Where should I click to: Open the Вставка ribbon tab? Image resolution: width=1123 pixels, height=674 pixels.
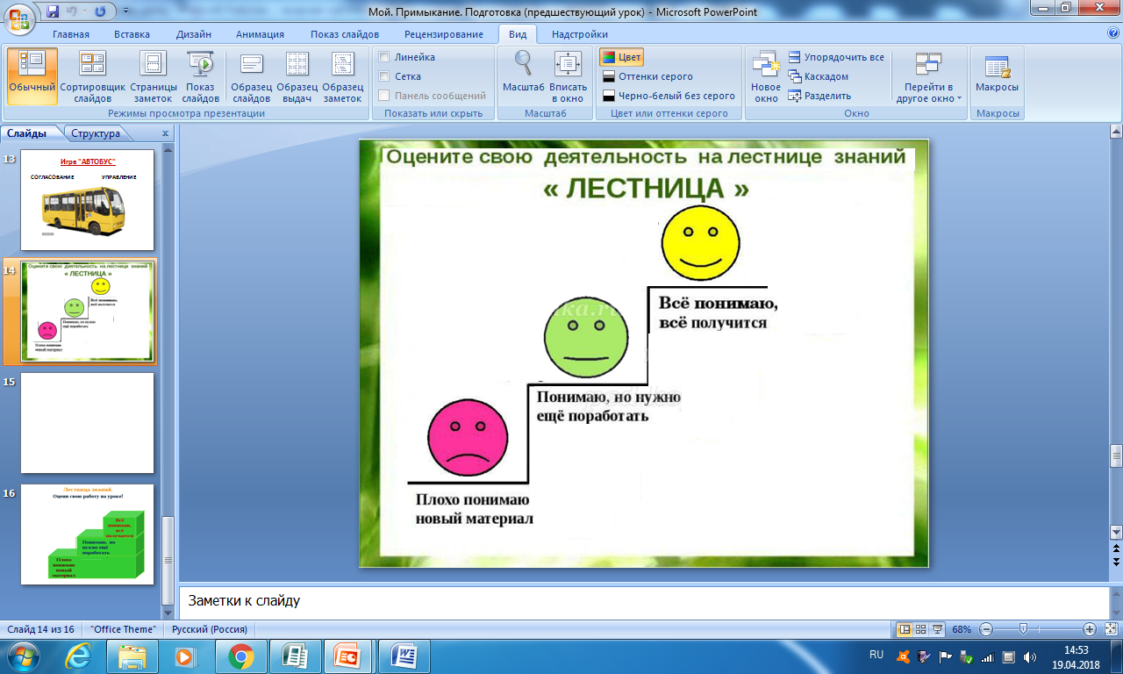pyautogui.click(x=132, y=34)
